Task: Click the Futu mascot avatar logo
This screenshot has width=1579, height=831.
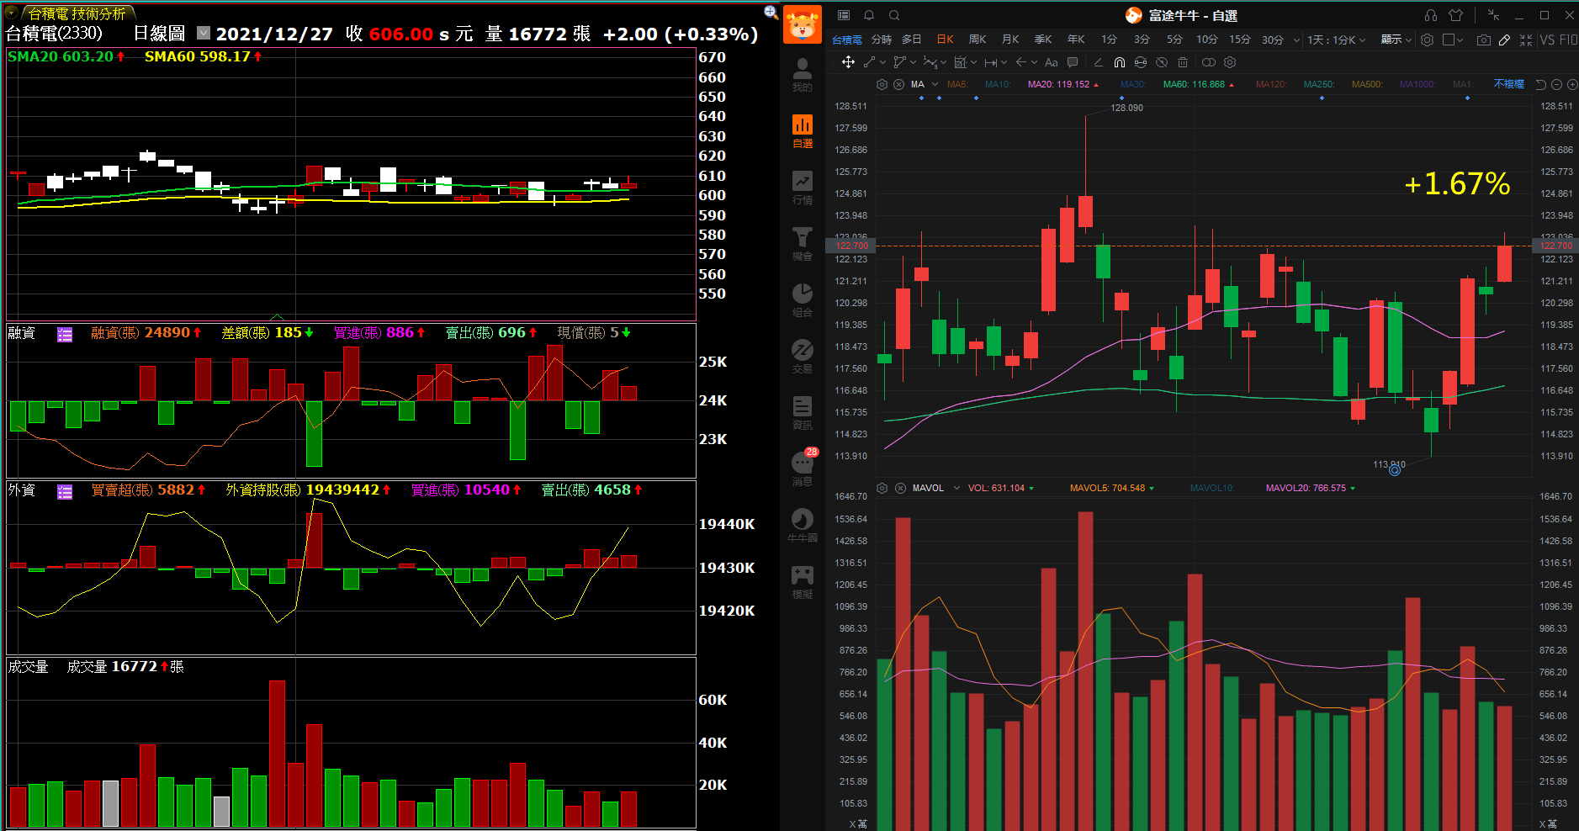Action: pos(803,24)
